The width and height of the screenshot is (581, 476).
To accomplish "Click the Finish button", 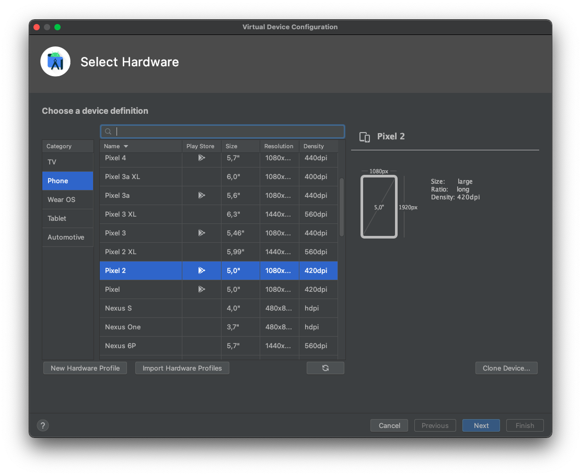I will coord(525,426).
